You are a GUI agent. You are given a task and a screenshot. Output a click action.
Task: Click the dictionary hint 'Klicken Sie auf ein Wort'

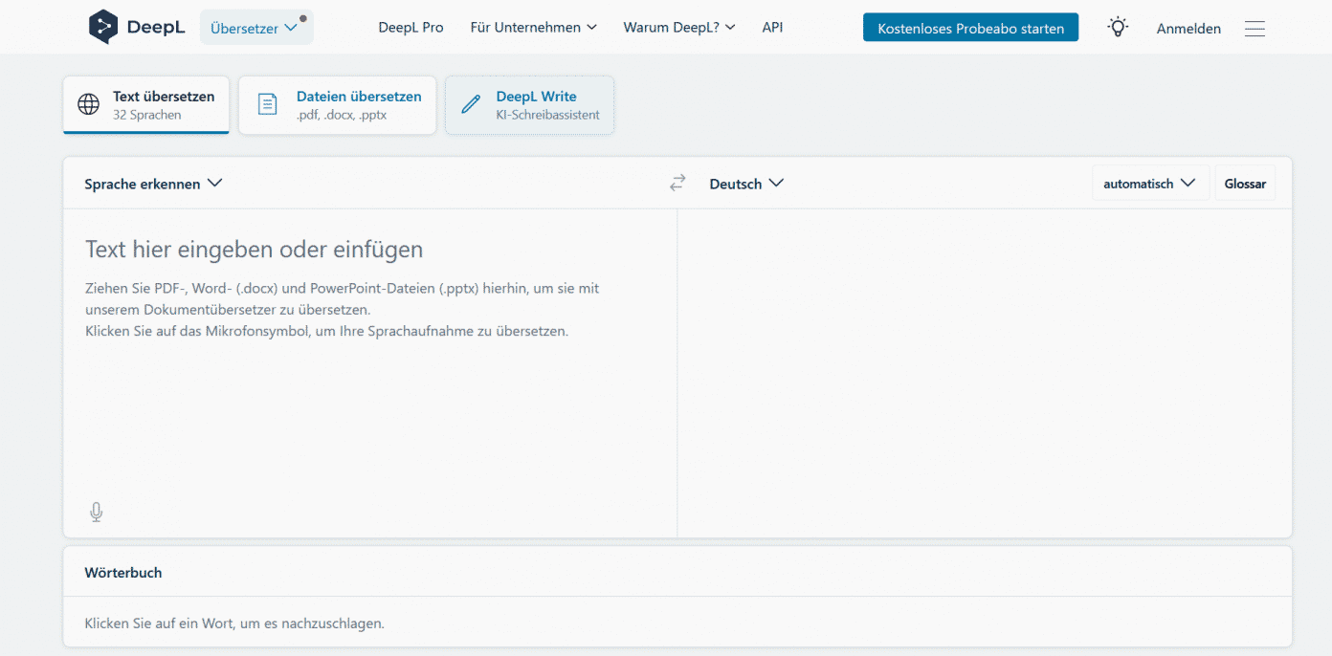point(234,623)
